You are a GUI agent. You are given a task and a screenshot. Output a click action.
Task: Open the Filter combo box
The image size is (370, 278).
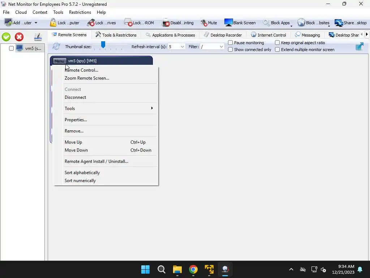[x=212, y=47]
